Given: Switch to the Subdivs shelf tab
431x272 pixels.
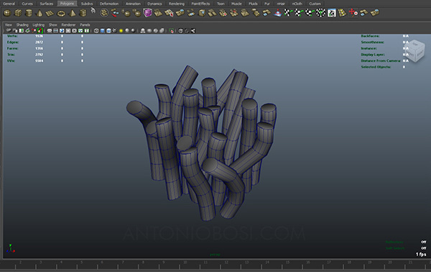Looking at the screenshot, I should [87, 4].
